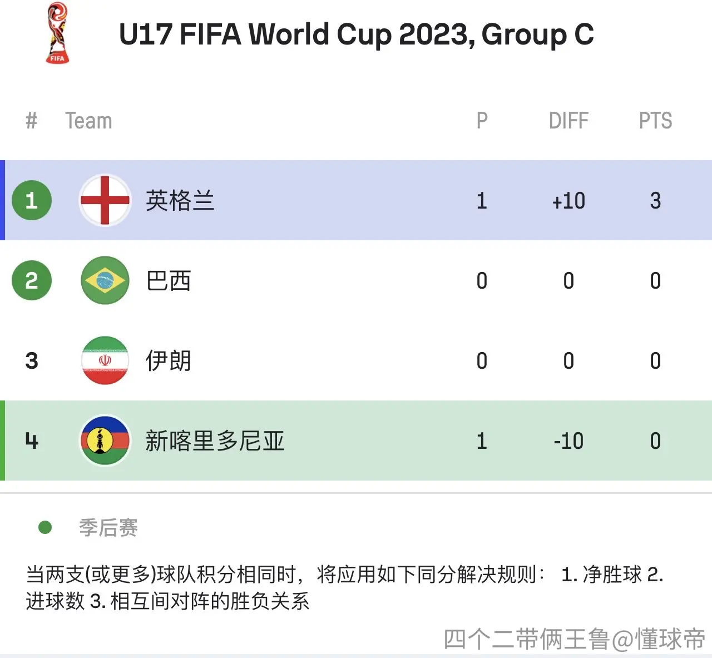Click the FIFA U17 World Cup trophy logo
The image size is (712, 658).
coord(57,33)
